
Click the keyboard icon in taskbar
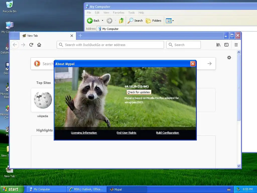tap(229, 189)
